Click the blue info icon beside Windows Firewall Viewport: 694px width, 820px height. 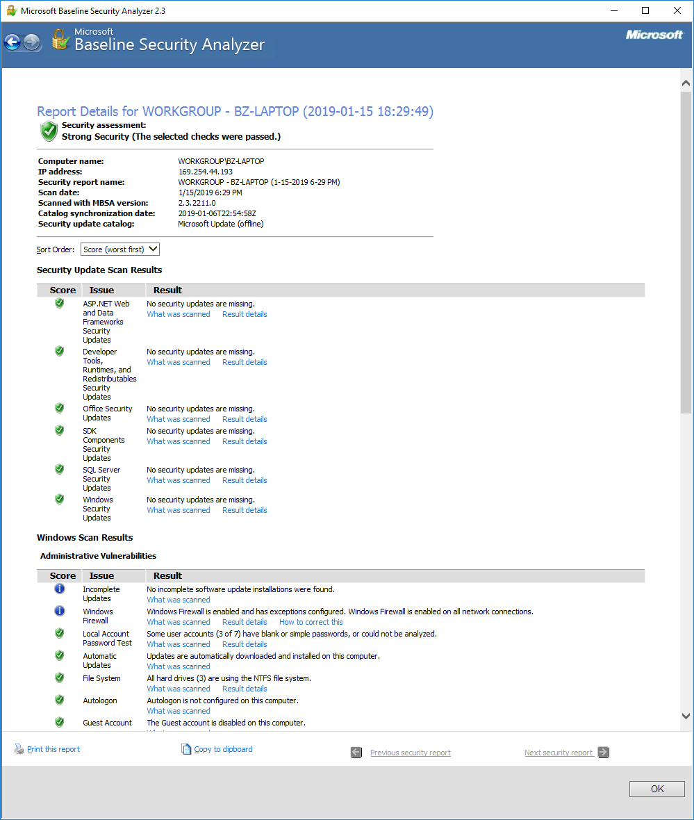[60, 611]
